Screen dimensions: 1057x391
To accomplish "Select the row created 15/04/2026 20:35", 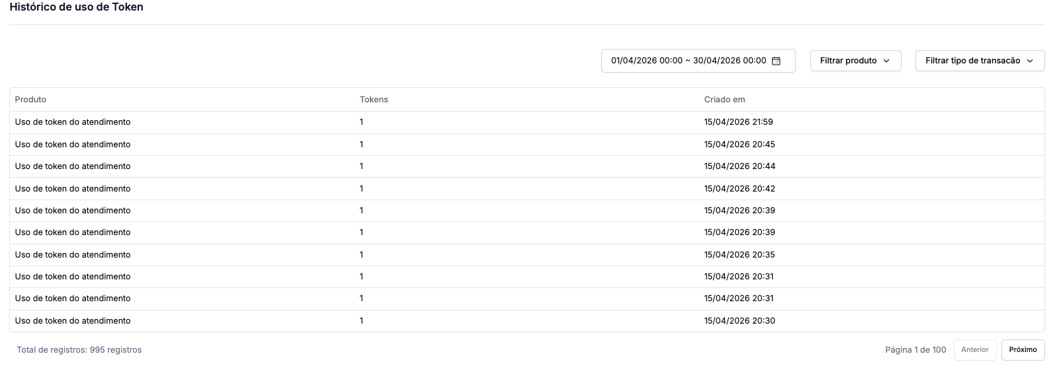I will [x=527, y=255].
